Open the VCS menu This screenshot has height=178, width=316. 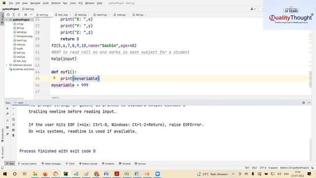coord(80,3)
